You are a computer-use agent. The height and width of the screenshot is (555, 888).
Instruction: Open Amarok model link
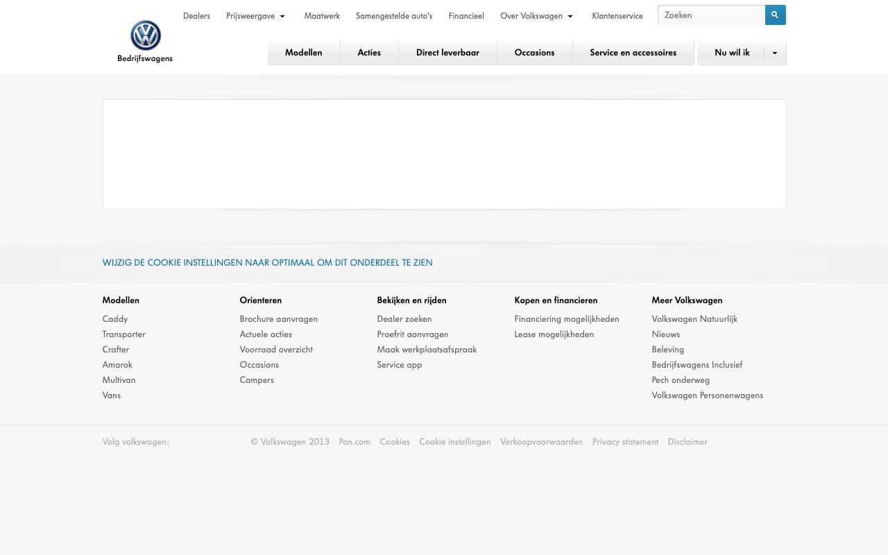[117, 365]
